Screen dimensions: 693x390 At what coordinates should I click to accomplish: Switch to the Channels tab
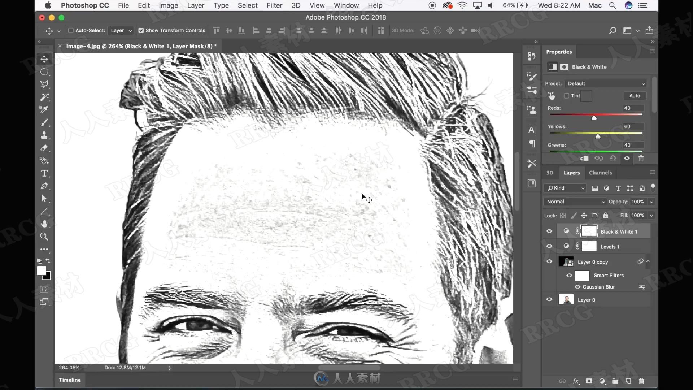click(x=601, y=172)
